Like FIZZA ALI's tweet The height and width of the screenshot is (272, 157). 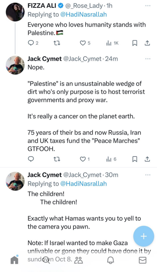[83, 43]
